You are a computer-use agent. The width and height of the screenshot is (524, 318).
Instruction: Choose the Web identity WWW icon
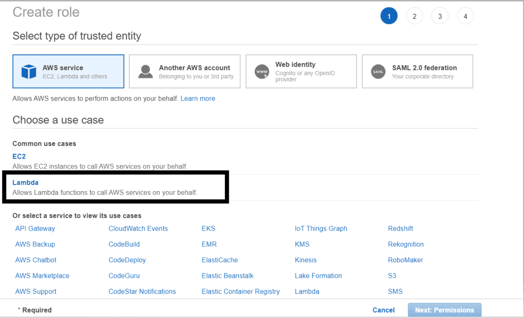pyautogui.click(x=262, y=72)
